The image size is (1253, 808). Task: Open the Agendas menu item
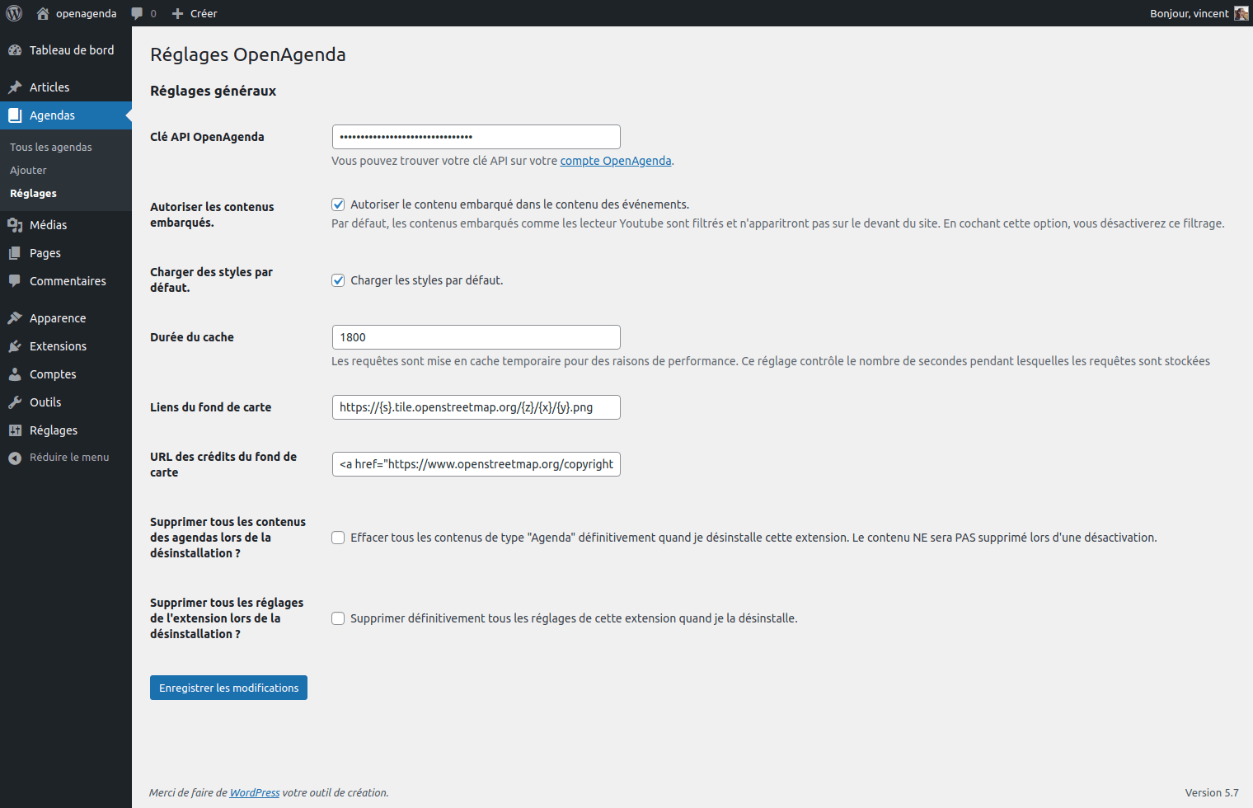tap(66, 115)
